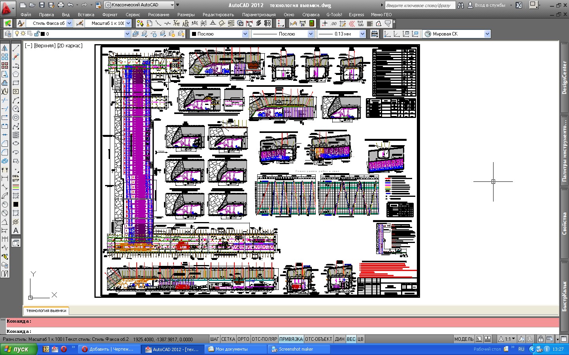The height and width of the screenshot is (355, 569).
Task: Open the Рисование menu
Action: click(158, 15)
